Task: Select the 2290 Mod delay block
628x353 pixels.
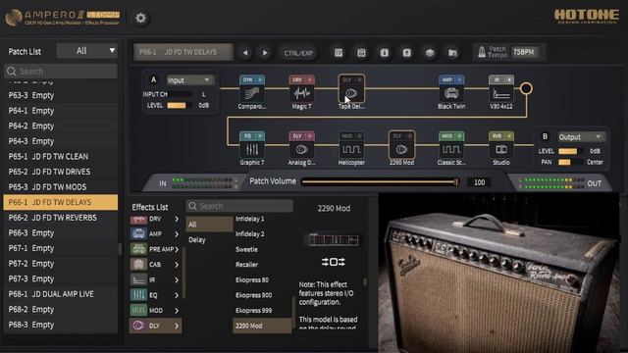Action: coord(401,149)
